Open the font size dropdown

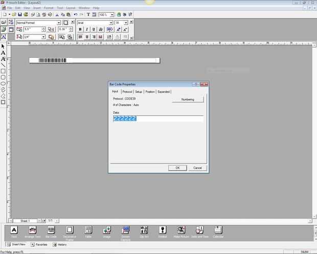[126, 23]
